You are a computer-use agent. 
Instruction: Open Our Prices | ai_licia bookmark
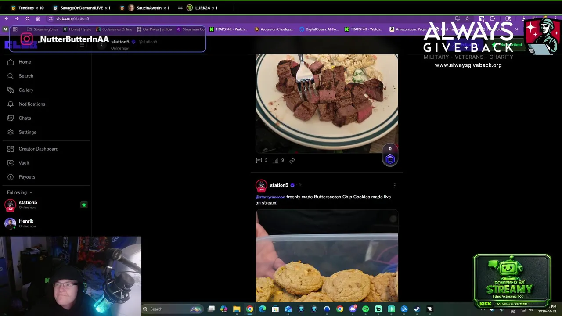[x=154, y=29]
